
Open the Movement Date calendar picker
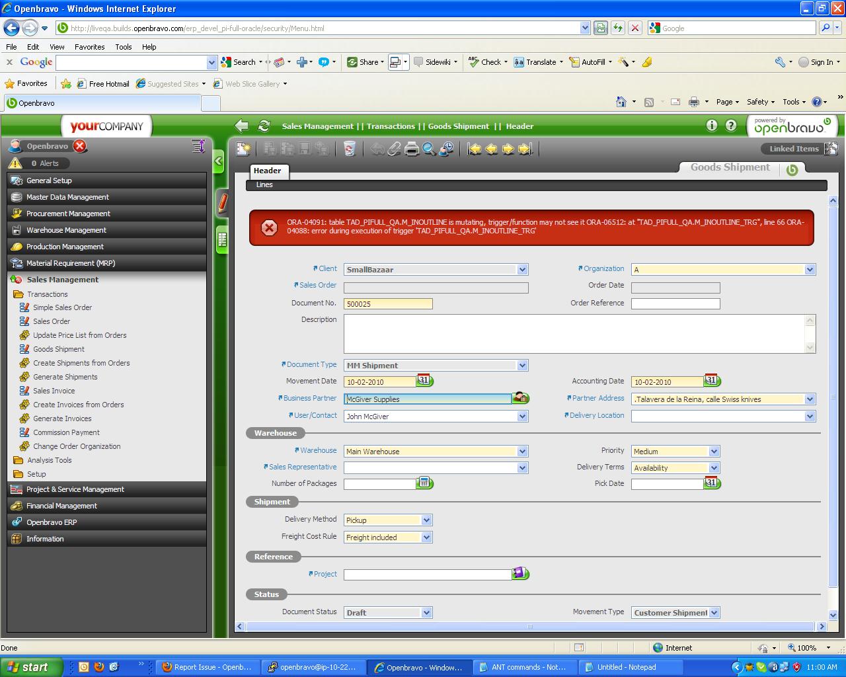coord(424,381)
